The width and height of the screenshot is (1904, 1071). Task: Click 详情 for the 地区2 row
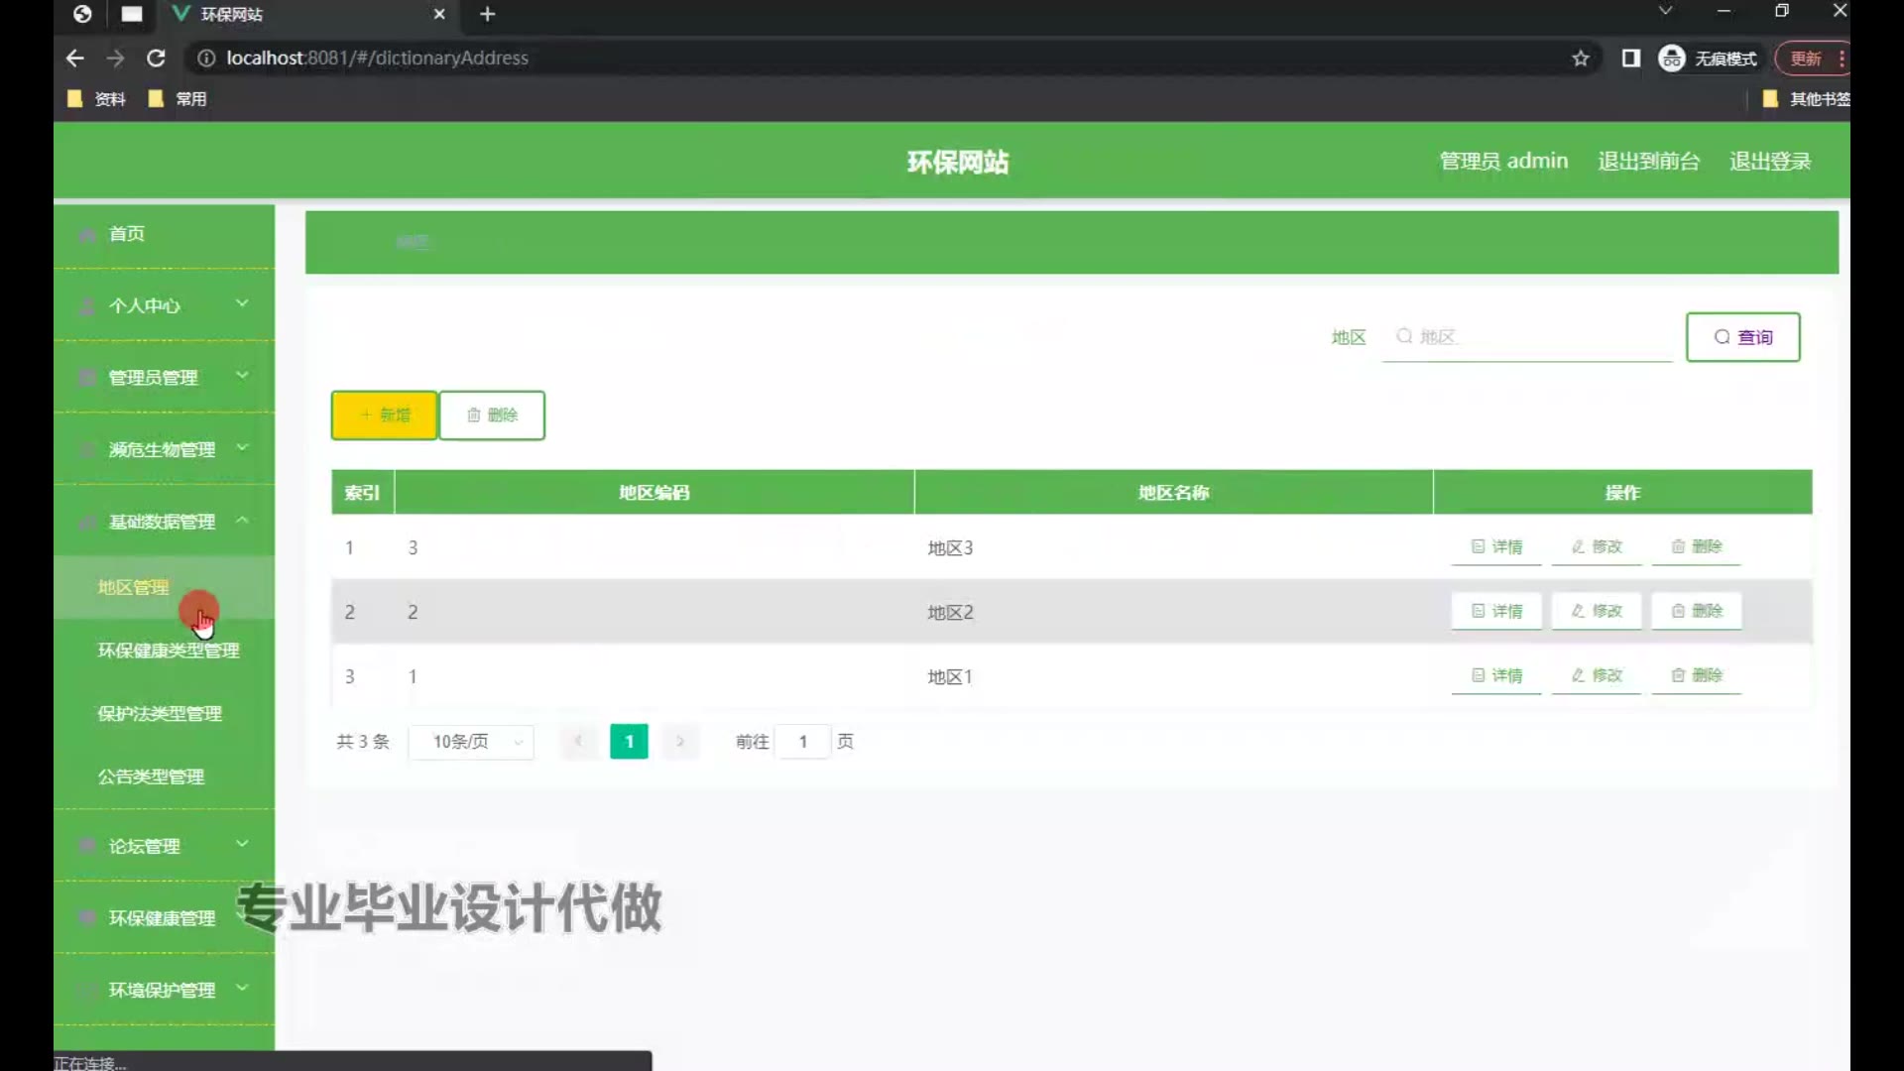tap(1496, 611)
